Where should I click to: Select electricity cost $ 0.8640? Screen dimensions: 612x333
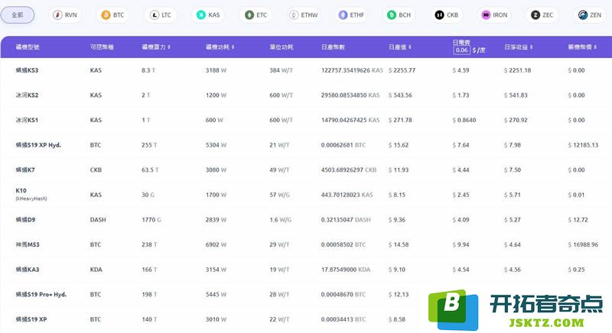[x=464, y=120]
